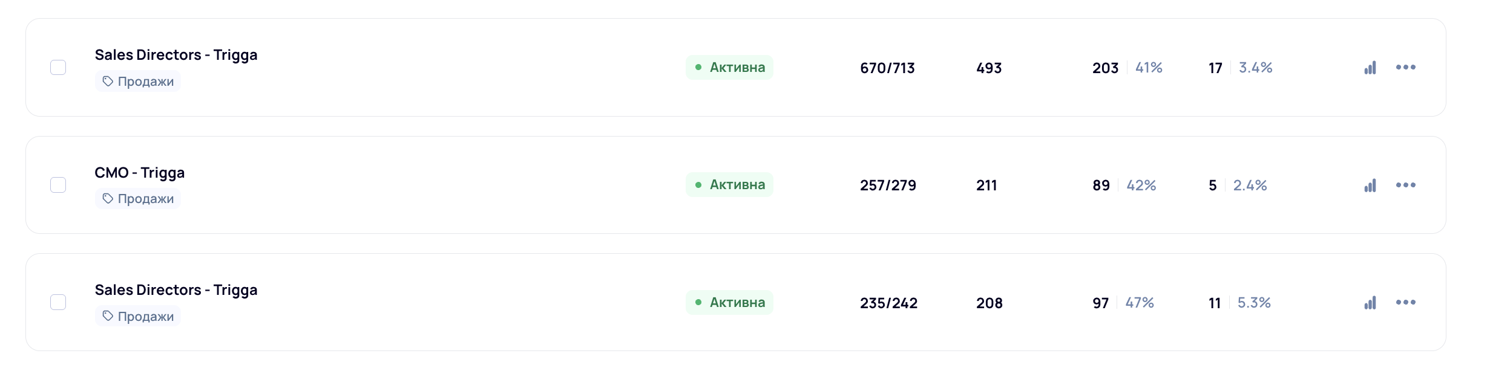Screen dimensions: 1490x365
Task: Select checkbox for the 670/713 Sales Directors campaign
Action: (x=58, y=68)
